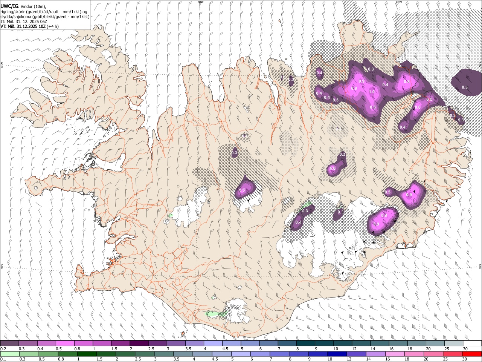Click the 0.2 swatch in upper legend row
The width and height of the screenshot is (482, 362).
point(10,344)
